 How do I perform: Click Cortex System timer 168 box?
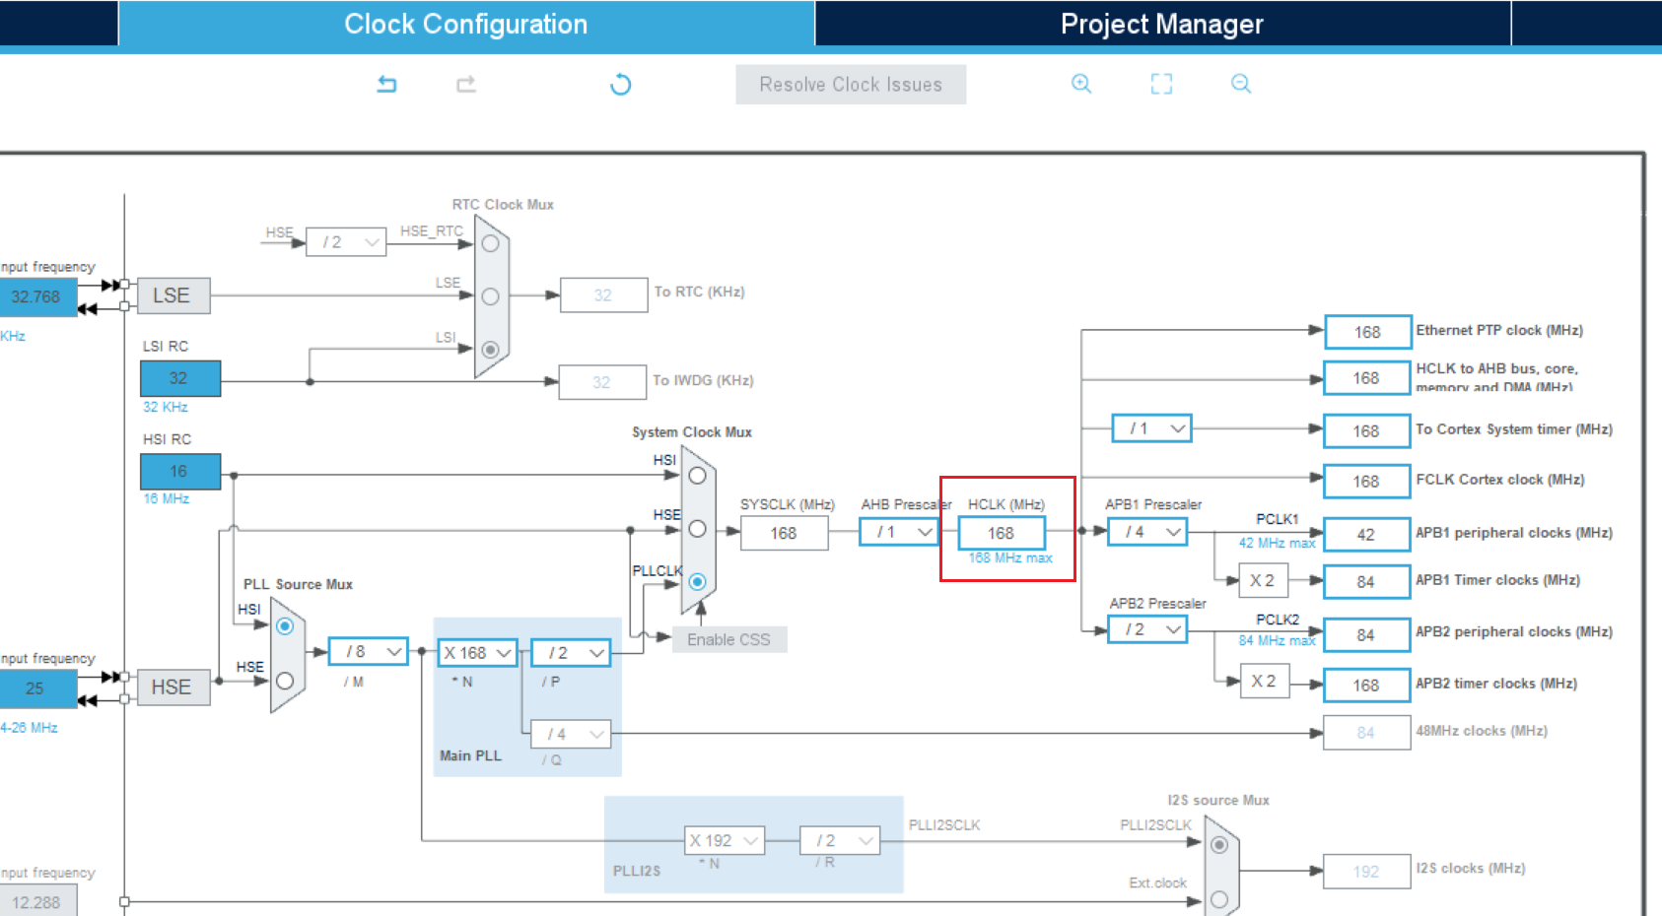(x=1367, y=431)
